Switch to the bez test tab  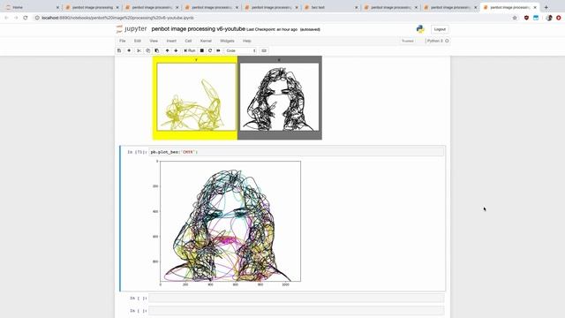330,7
